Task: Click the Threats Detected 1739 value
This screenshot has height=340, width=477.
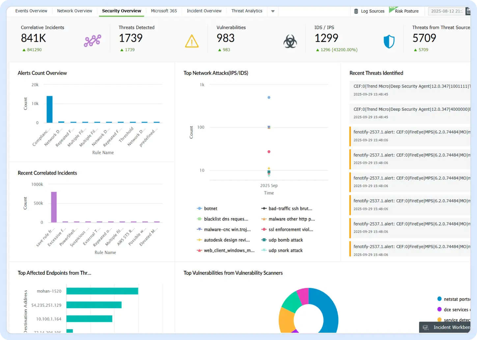Action: (x=131, y=38)
